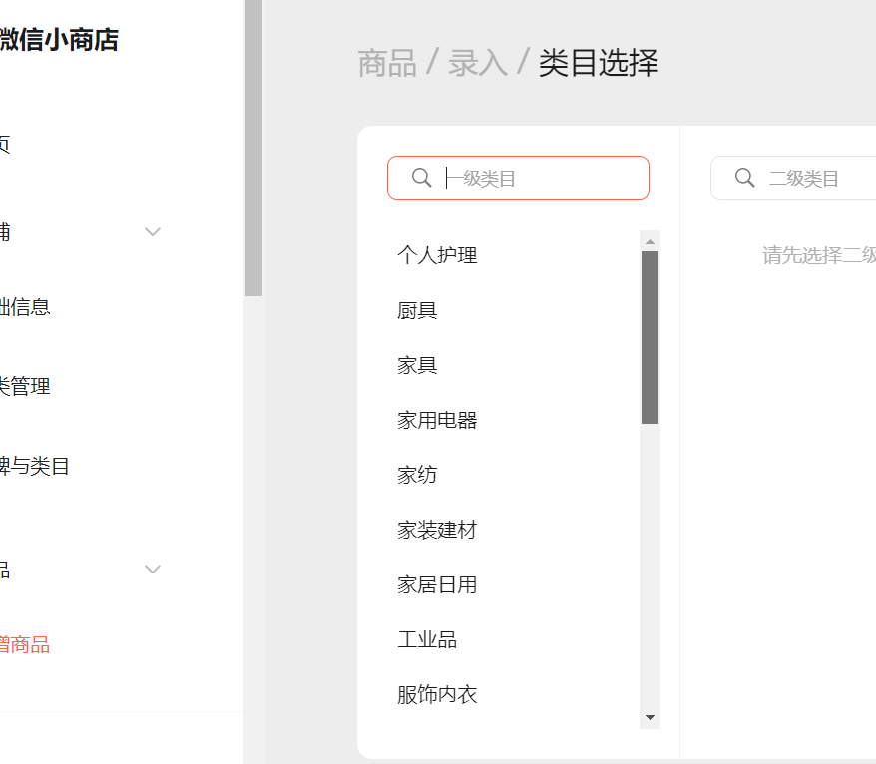Image resolution: width=876 pixels, height=764 pixels.
Task: Click the magnifier icon in 一级类目 search
Action: (422, 178)
